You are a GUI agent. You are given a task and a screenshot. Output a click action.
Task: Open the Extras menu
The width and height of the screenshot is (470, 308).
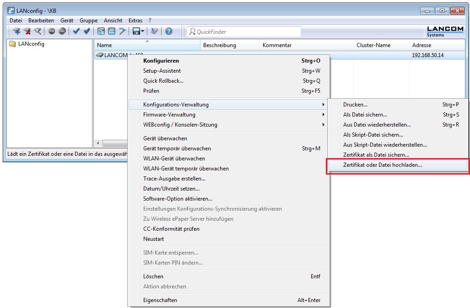point(135,21)
